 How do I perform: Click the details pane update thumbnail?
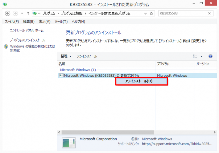pos(69,143)
